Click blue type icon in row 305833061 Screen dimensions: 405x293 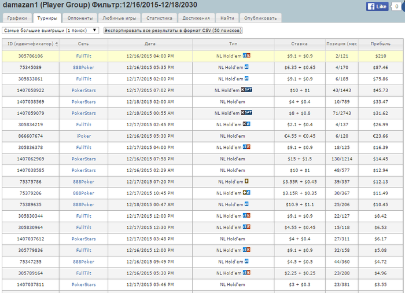246,78
